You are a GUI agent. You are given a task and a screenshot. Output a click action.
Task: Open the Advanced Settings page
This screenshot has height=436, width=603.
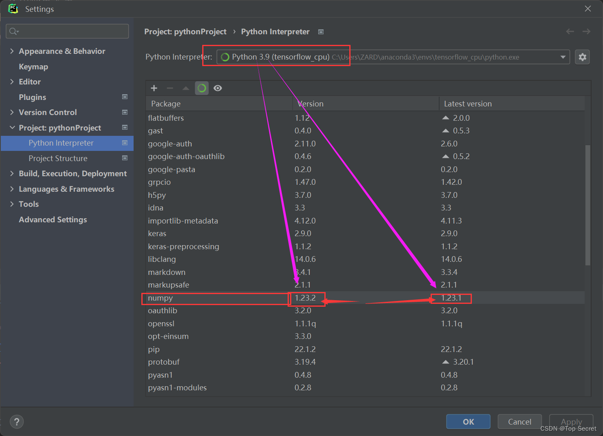(x=53, y=219)
